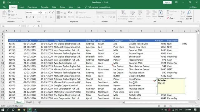200x112 pixels.
Task: Toggle Bold formatting
Action: pyautogui.click(x=27, y=17)
